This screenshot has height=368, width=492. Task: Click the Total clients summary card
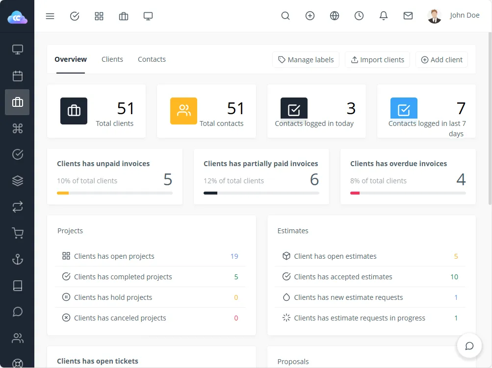point(96,111)
